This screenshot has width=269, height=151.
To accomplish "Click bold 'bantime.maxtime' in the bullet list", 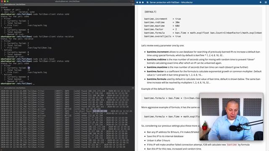I will point(157,67).
